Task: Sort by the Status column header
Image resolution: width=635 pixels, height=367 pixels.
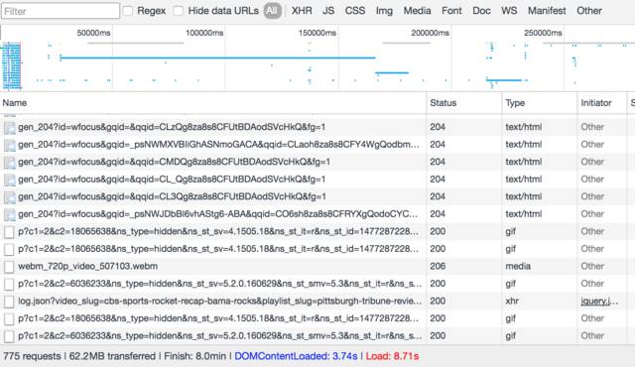Action: point(444,103)
